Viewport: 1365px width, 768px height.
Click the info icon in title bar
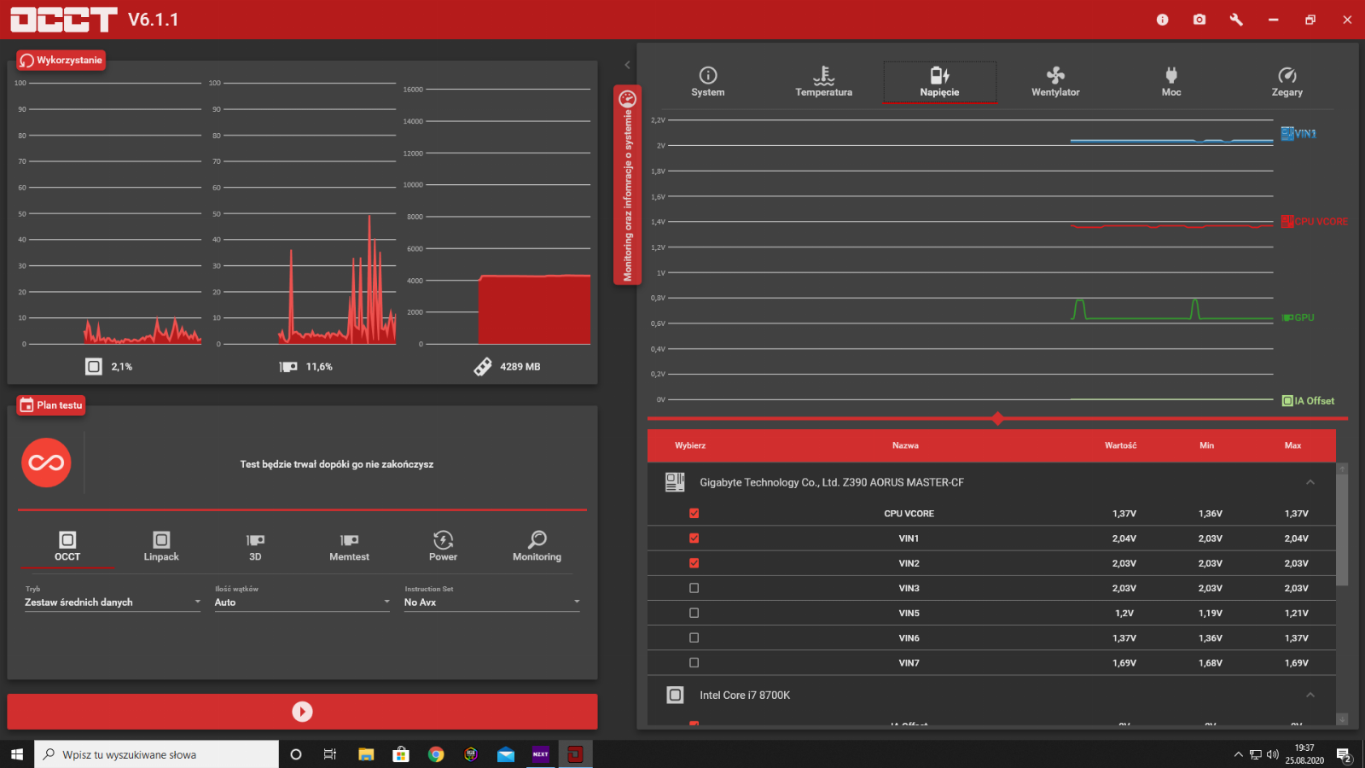[x=1162, y=20]
